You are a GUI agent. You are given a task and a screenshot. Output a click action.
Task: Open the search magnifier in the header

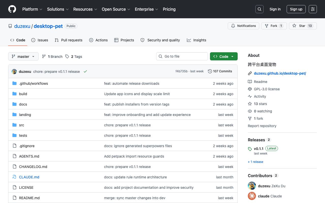pos(259,9)
